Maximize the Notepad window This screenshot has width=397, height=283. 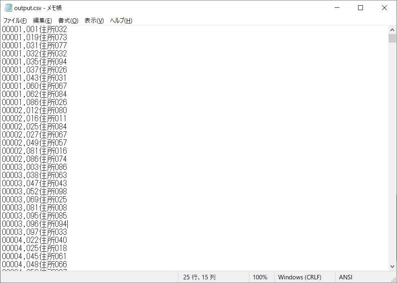(361, 8)
